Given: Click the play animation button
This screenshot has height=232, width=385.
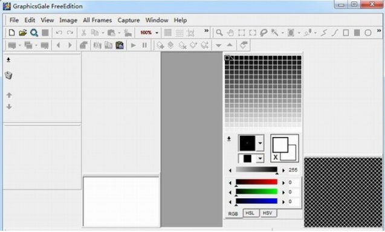Looking at the screenshot, I should (134, 45).
